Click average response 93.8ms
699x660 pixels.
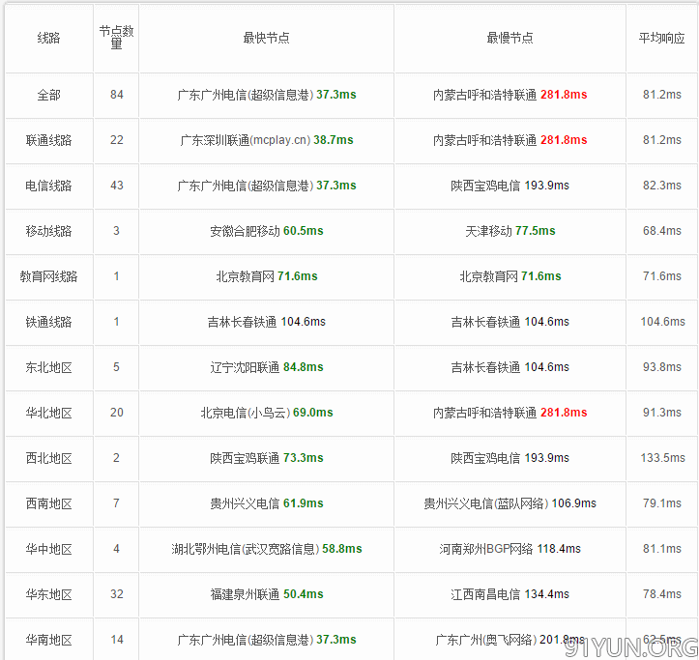tap(661, 367)
